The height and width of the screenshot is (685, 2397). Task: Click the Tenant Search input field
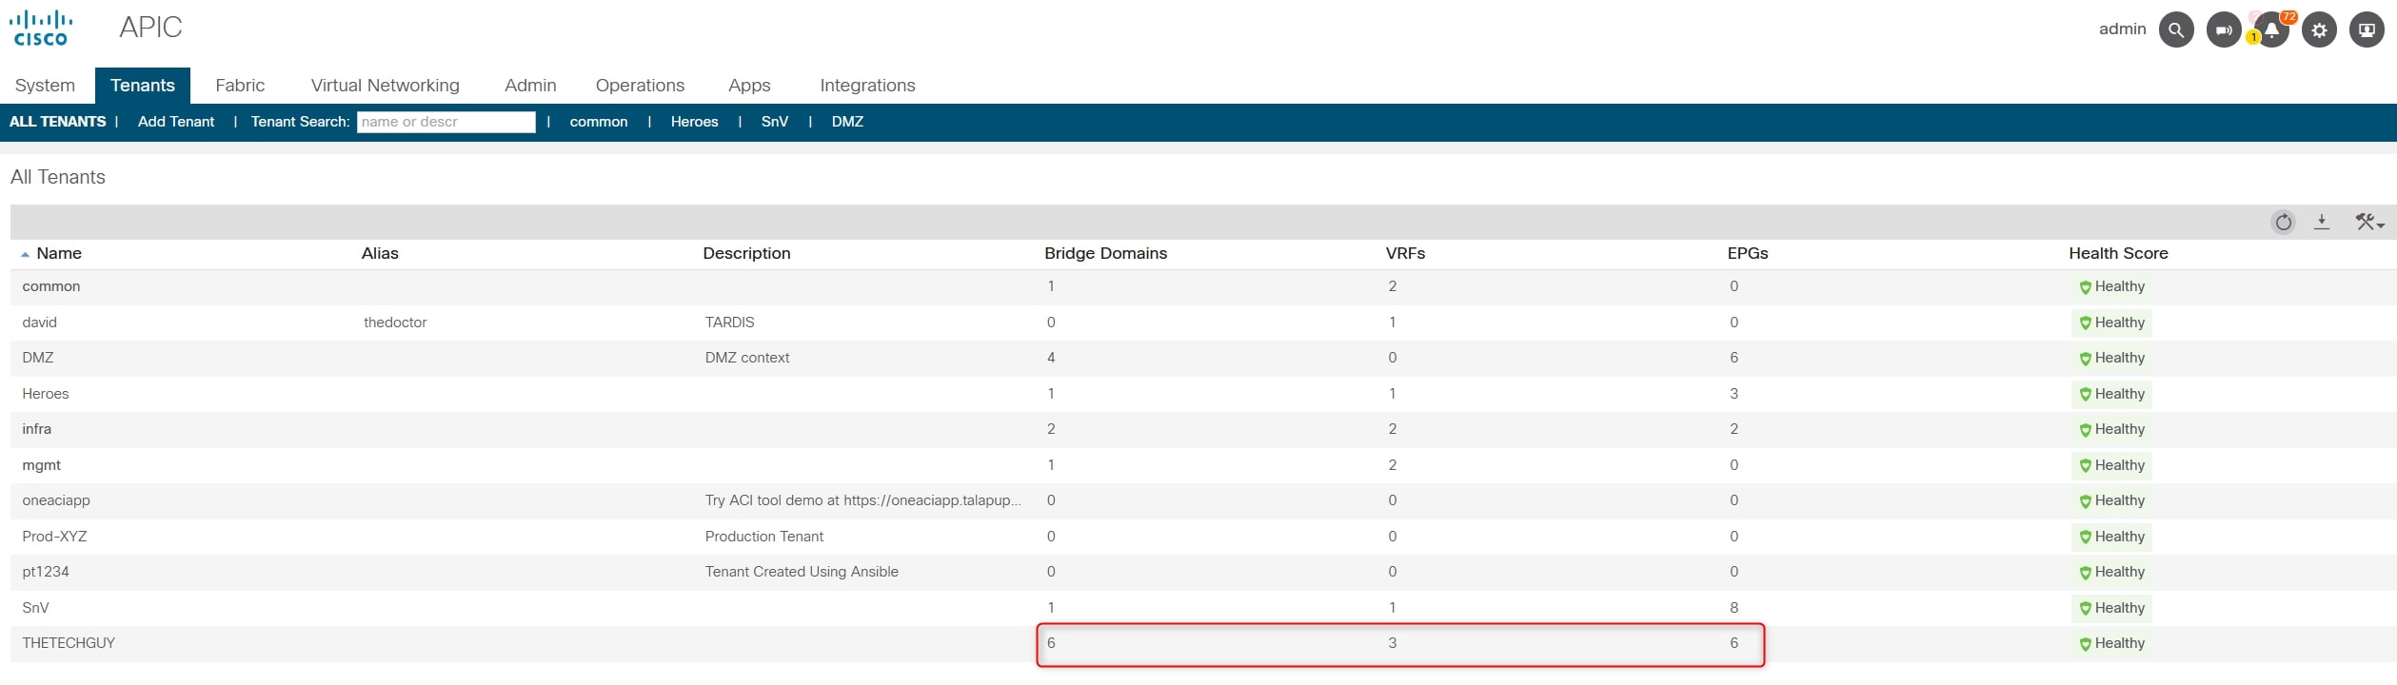pyautogui.click(x=446, y=122)
